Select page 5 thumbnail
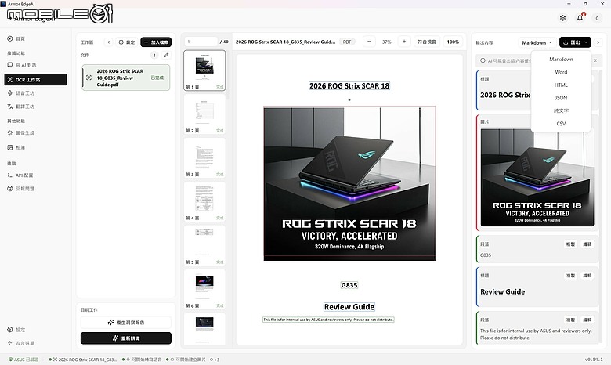The height and width of the screenshot is (365, 611). [x=204, y=246]
